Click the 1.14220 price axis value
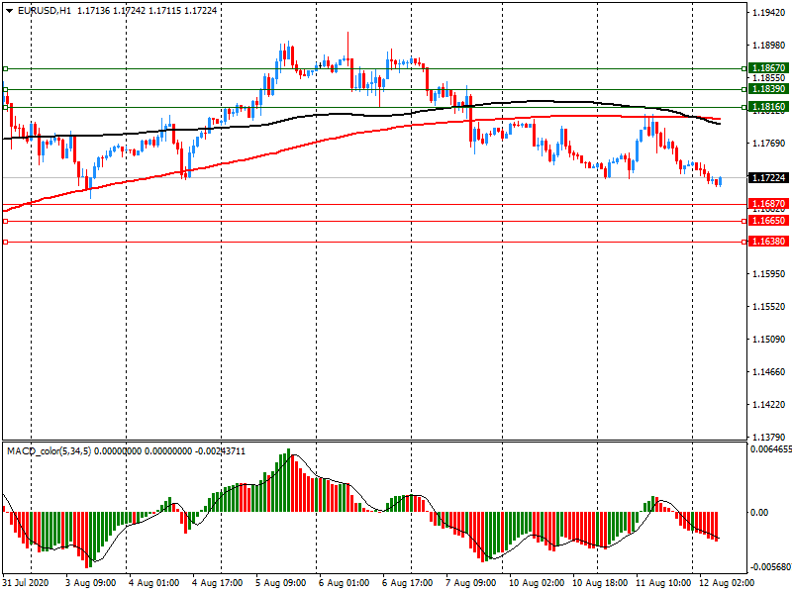792x594 pixels. pos(769,405)
